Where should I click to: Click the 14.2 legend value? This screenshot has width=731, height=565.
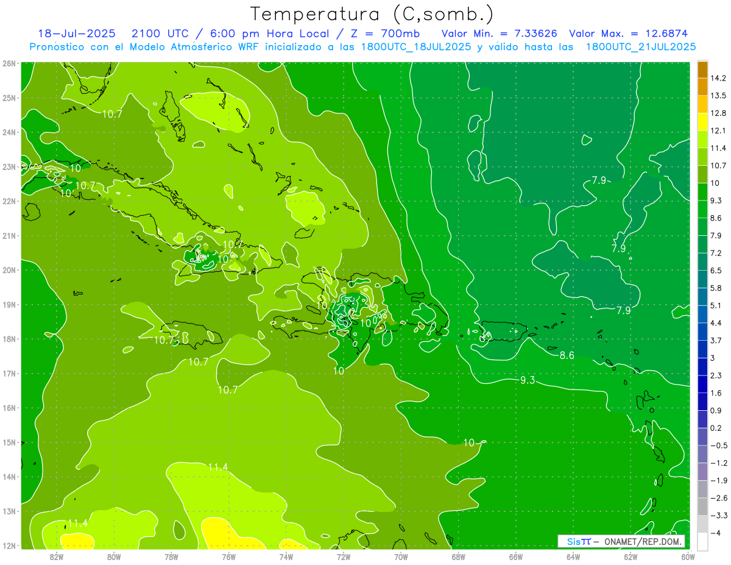[718, 78]
